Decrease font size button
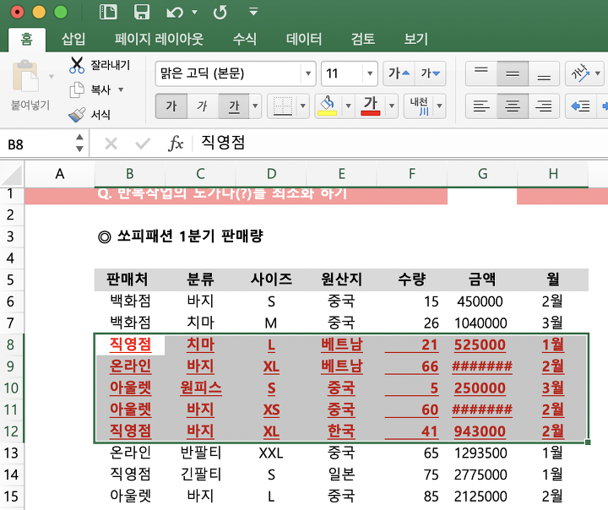Image resolution: width=608 pixels, height=510 pixels. pyautogui.click(x=430, y=73)
